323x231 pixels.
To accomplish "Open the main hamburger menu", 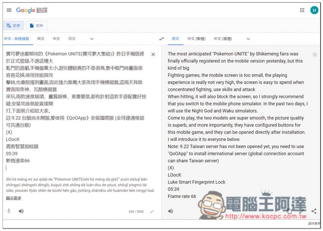I will 9,10.
